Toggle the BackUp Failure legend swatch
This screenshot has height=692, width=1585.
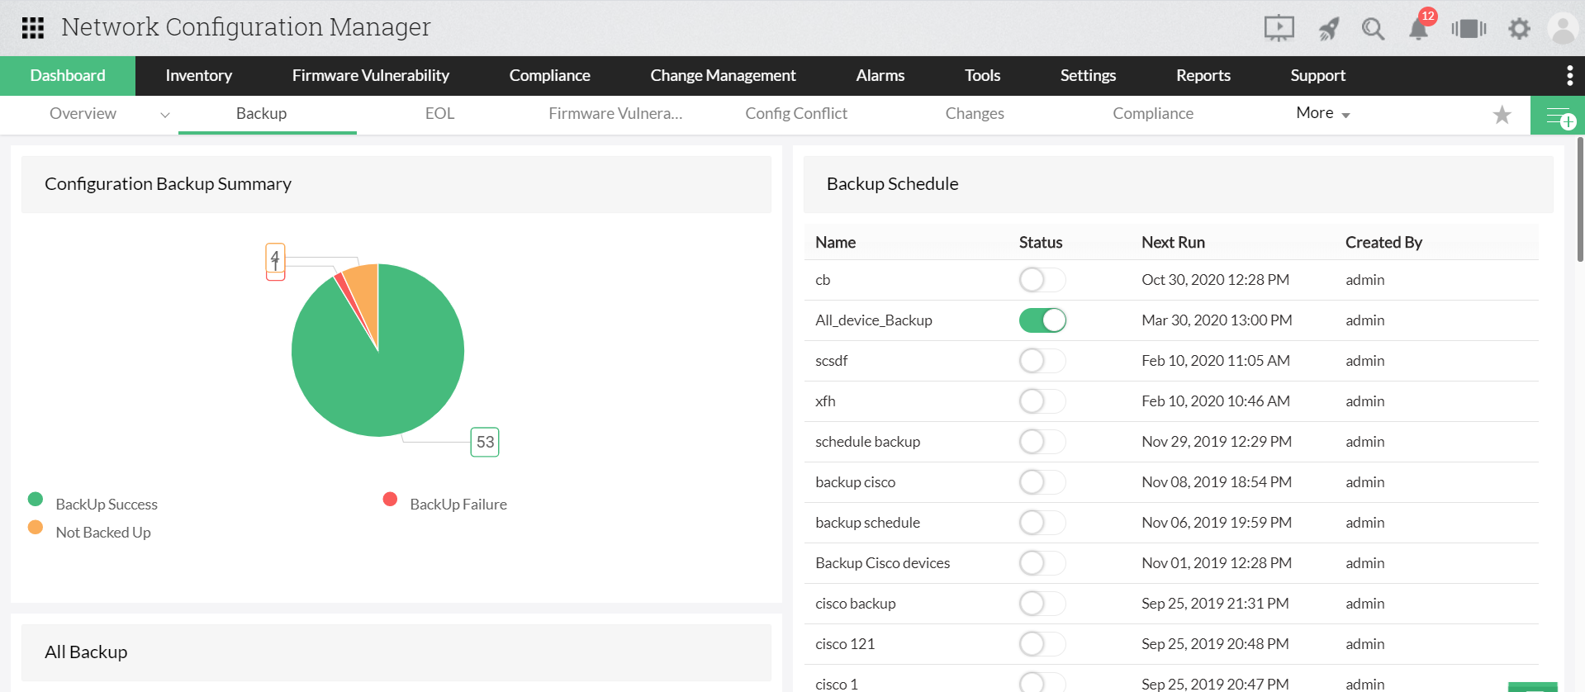click(390, 500)
